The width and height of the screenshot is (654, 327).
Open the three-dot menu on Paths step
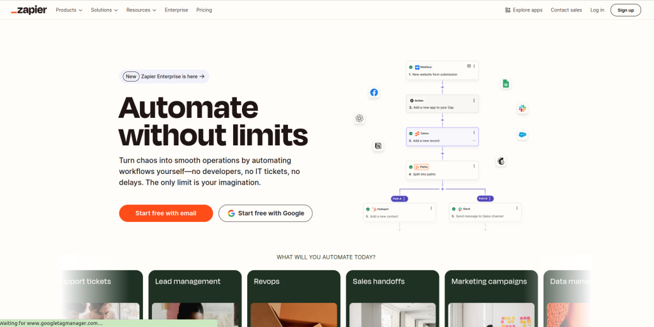point(473,166)
